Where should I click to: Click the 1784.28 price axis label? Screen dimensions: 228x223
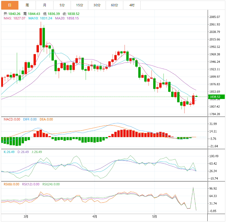215,114
